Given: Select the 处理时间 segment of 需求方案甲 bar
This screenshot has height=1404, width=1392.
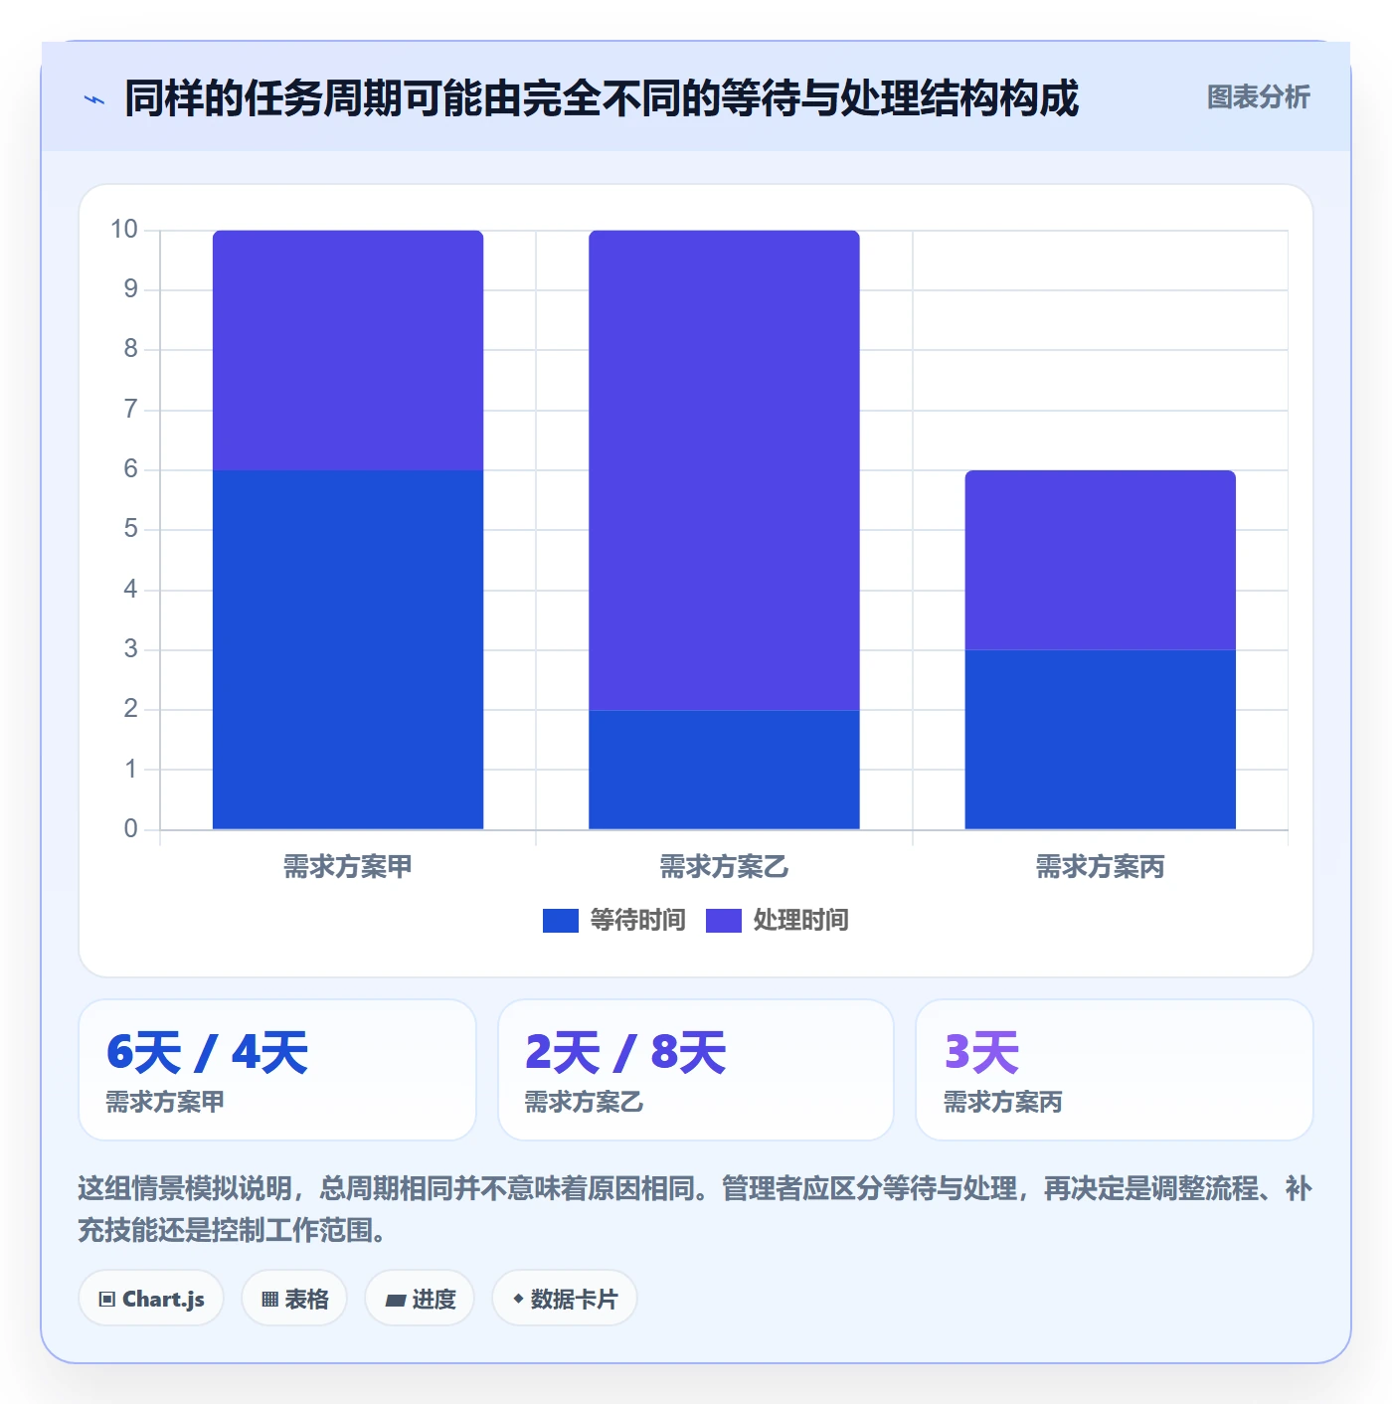Looking at the screenshot, I should (x=348, y=350).
